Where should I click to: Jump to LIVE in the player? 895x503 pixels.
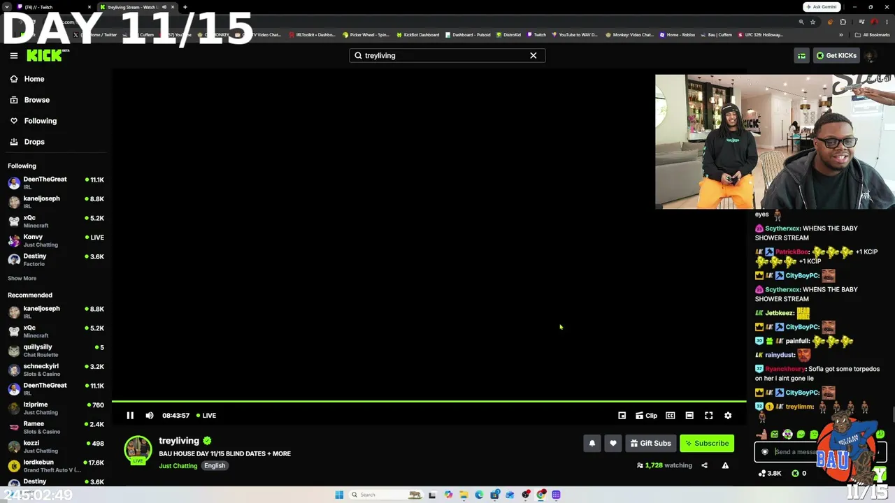point(206,416)
